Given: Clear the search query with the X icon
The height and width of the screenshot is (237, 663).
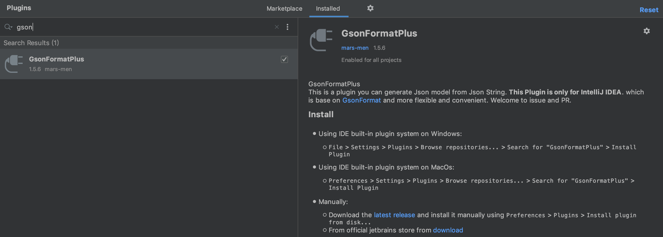Looking at the screenshot, I should coord(277,27).
